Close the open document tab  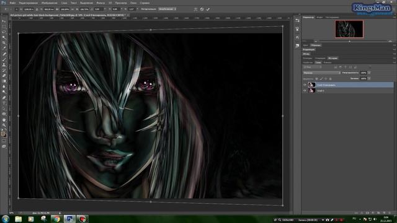[128, 15]
